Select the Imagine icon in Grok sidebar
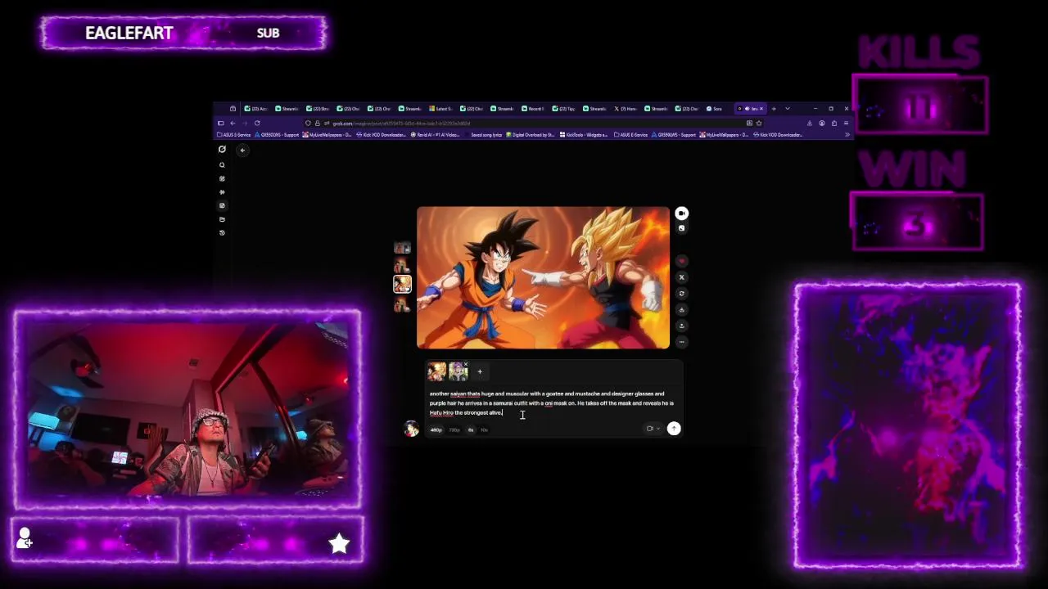Viewport: 1048px width, 589px height. (222, 205)
